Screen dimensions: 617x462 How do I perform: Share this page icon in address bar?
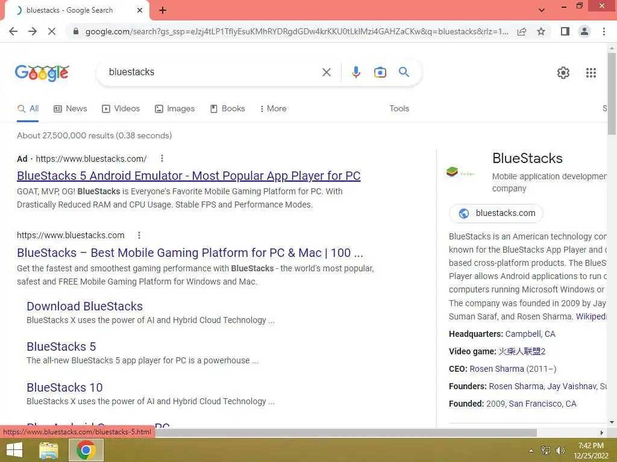pos(522,31)
